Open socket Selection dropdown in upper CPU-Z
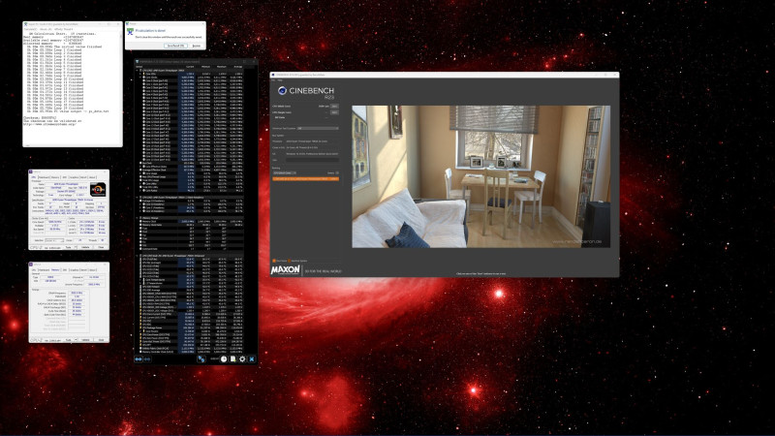 point(53,240)
